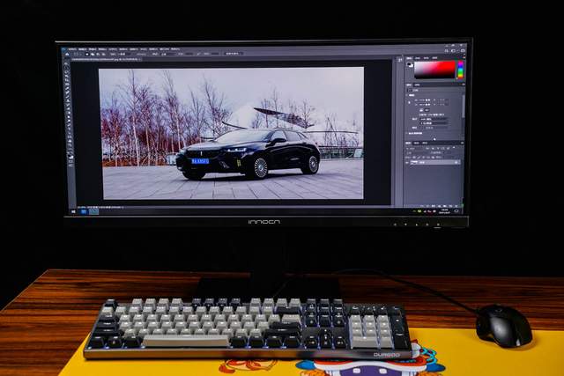Open the Layer menu in Photoshop
This screenshot has width=564, height=376.
pyautogui.click(x=102, y=49)
